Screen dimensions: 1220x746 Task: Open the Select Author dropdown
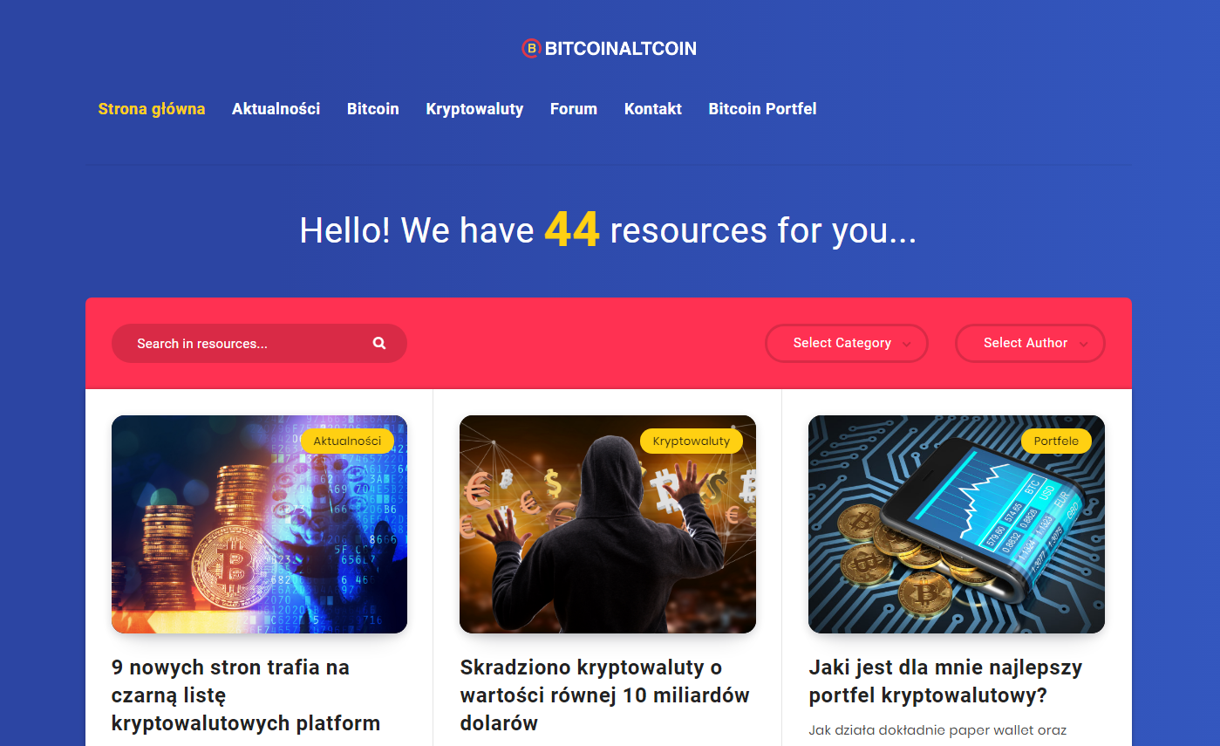pyautogui.click(x=1030, y=344)
